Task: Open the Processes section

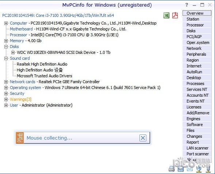Action: pyautogui.click(x=197, y=84)
